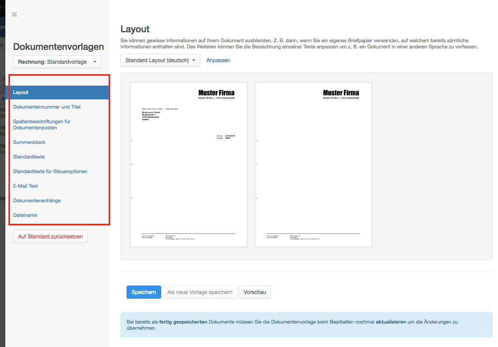Open the Dokumentenanhänge section
This screenshot has height=347, width=498.
point(37,201)
